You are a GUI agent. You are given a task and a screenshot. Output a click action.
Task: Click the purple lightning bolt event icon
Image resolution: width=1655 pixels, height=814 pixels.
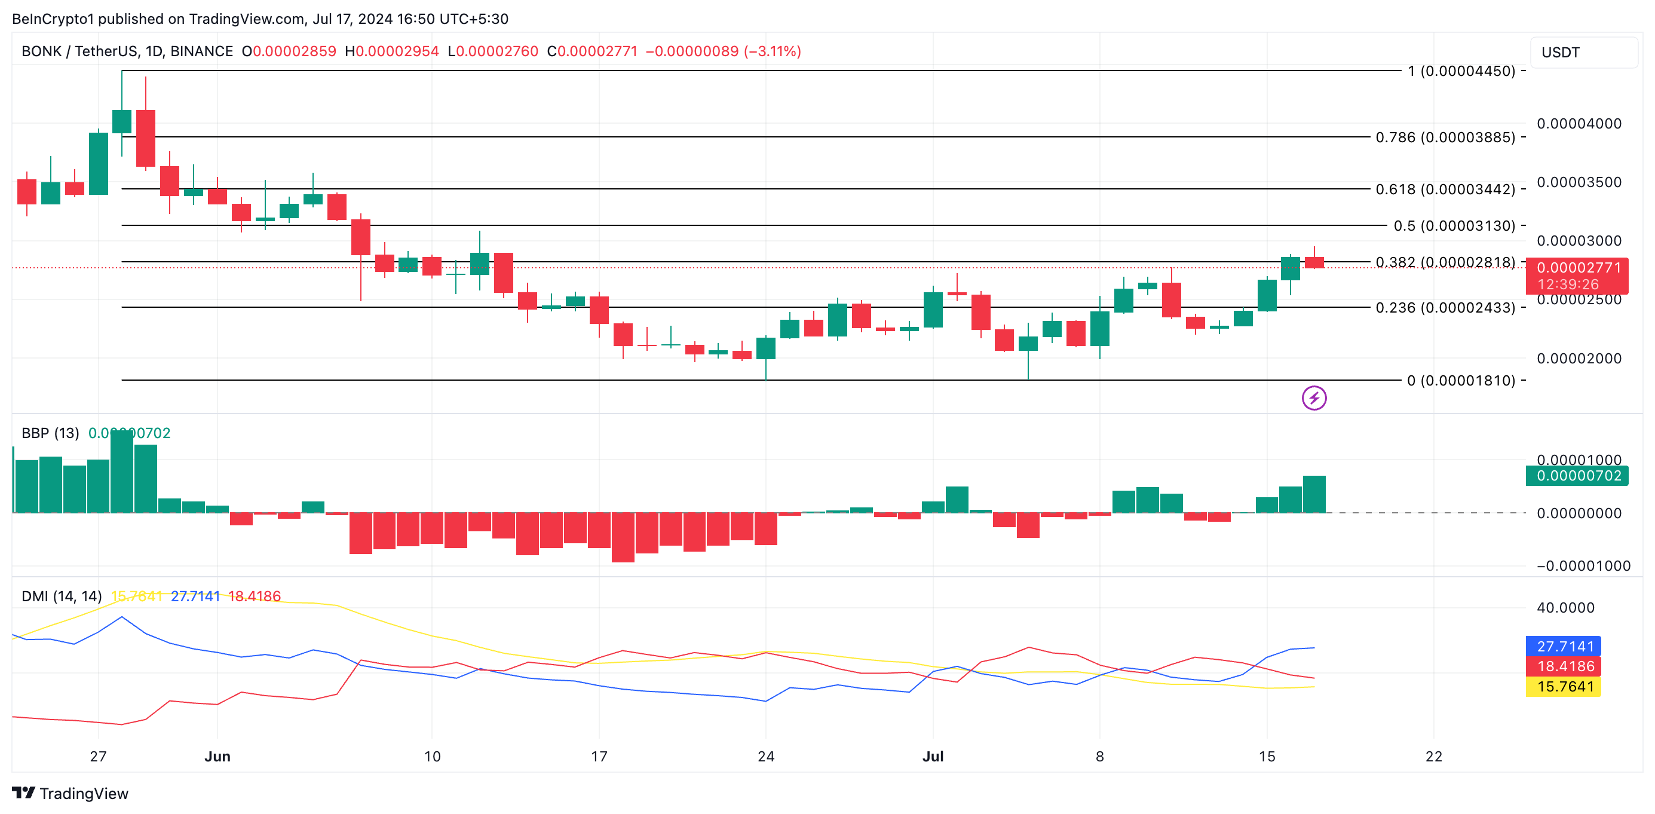click(x=1314, y=398)
